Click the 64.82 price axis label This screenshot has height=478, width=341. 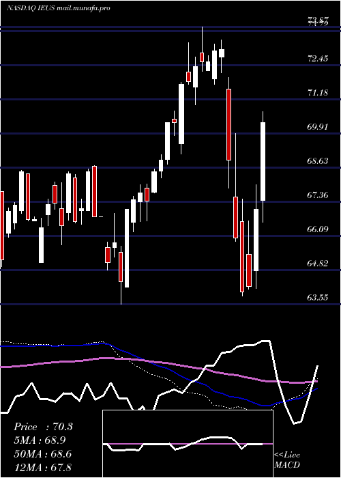(318, 263)
